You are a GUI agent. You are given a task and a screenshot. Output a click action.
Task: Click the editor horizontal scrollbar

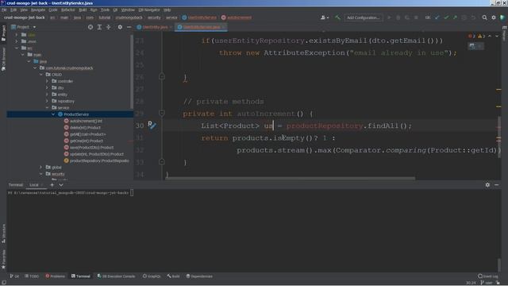tap(291, 178)
